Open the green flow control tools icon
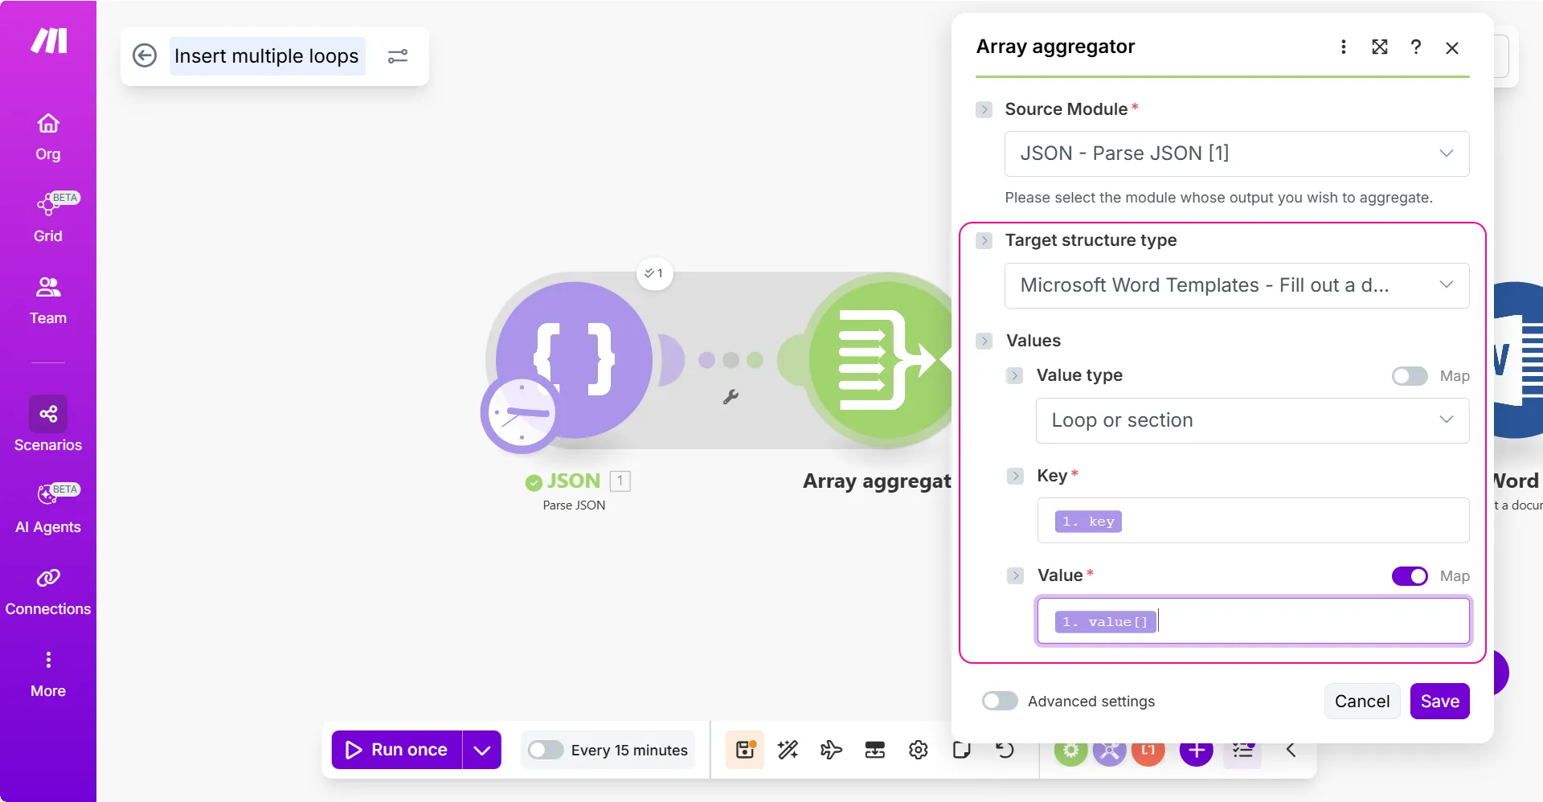The image size is (1543, 802). point(1071,751)
